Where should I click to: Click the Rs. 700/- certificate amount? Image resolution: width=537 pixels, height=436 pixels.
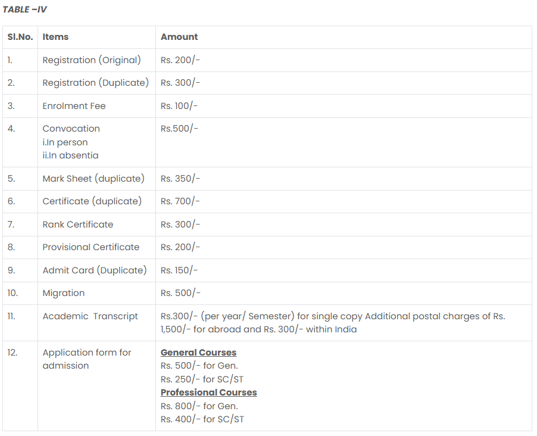tap(180, 201)
